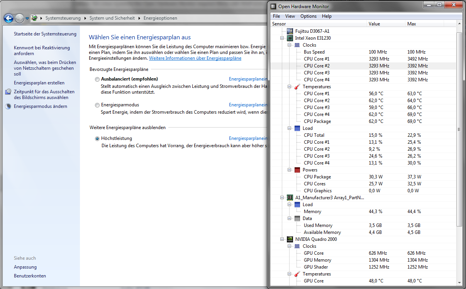
Task: Select the Used Memory row
Action: [363, 225]
